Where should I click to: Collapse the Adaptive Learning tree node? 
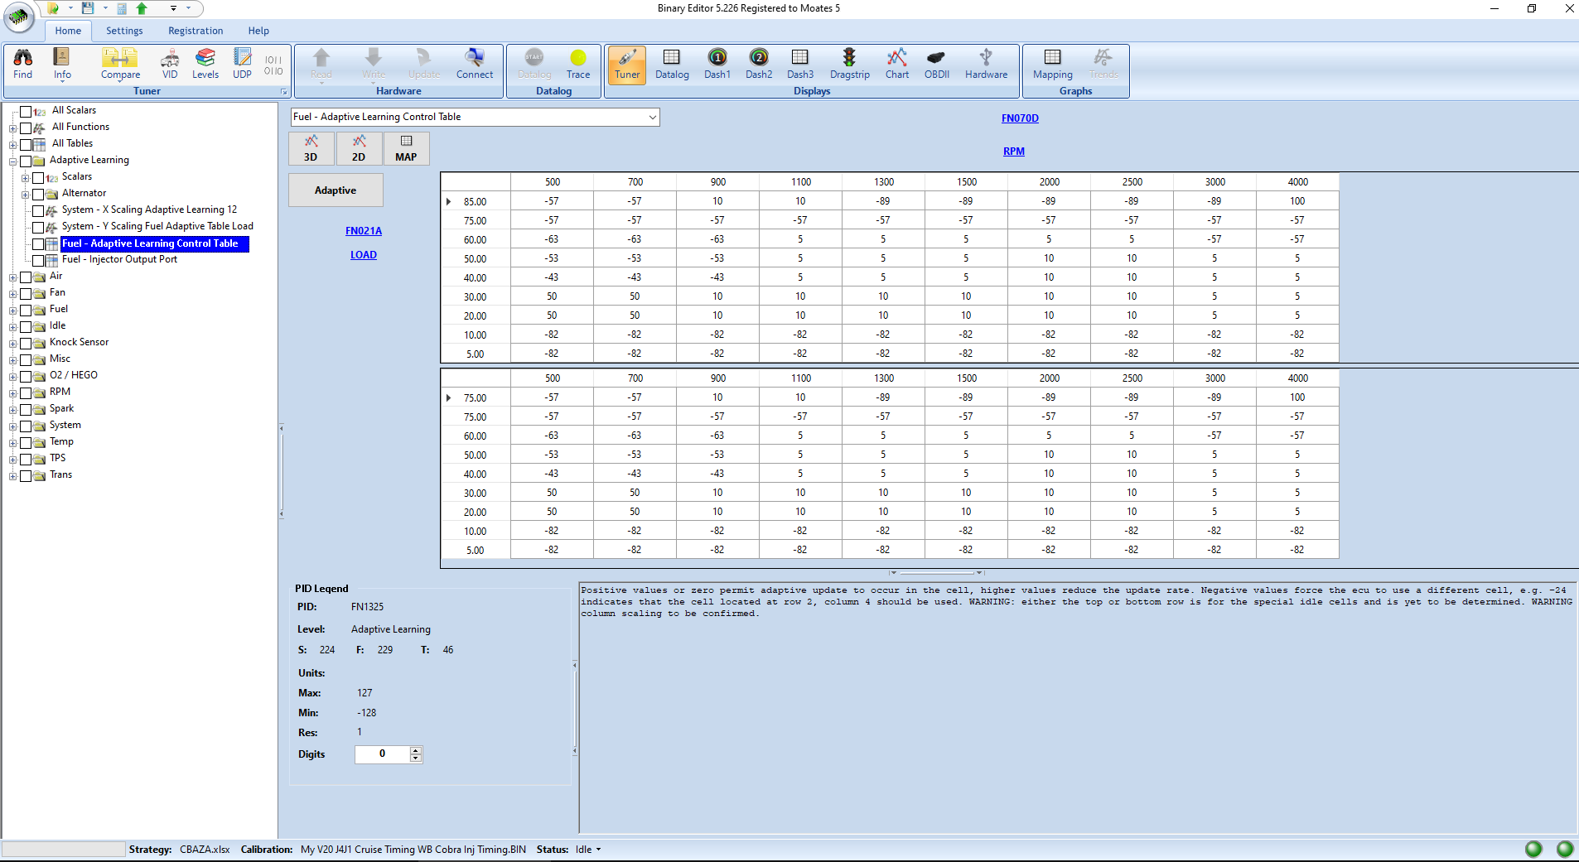[12, 161]
